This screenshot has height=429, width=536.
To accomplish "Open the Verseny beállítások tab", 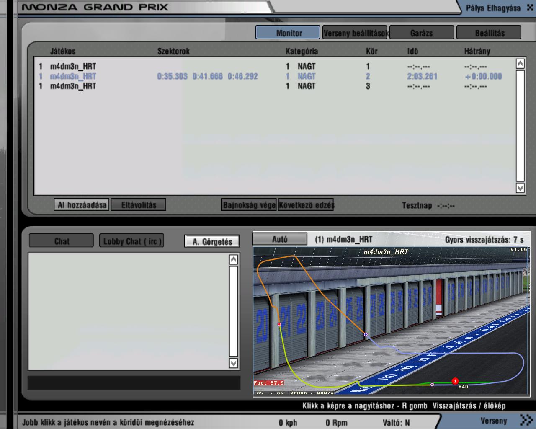I will click(356, 33).
